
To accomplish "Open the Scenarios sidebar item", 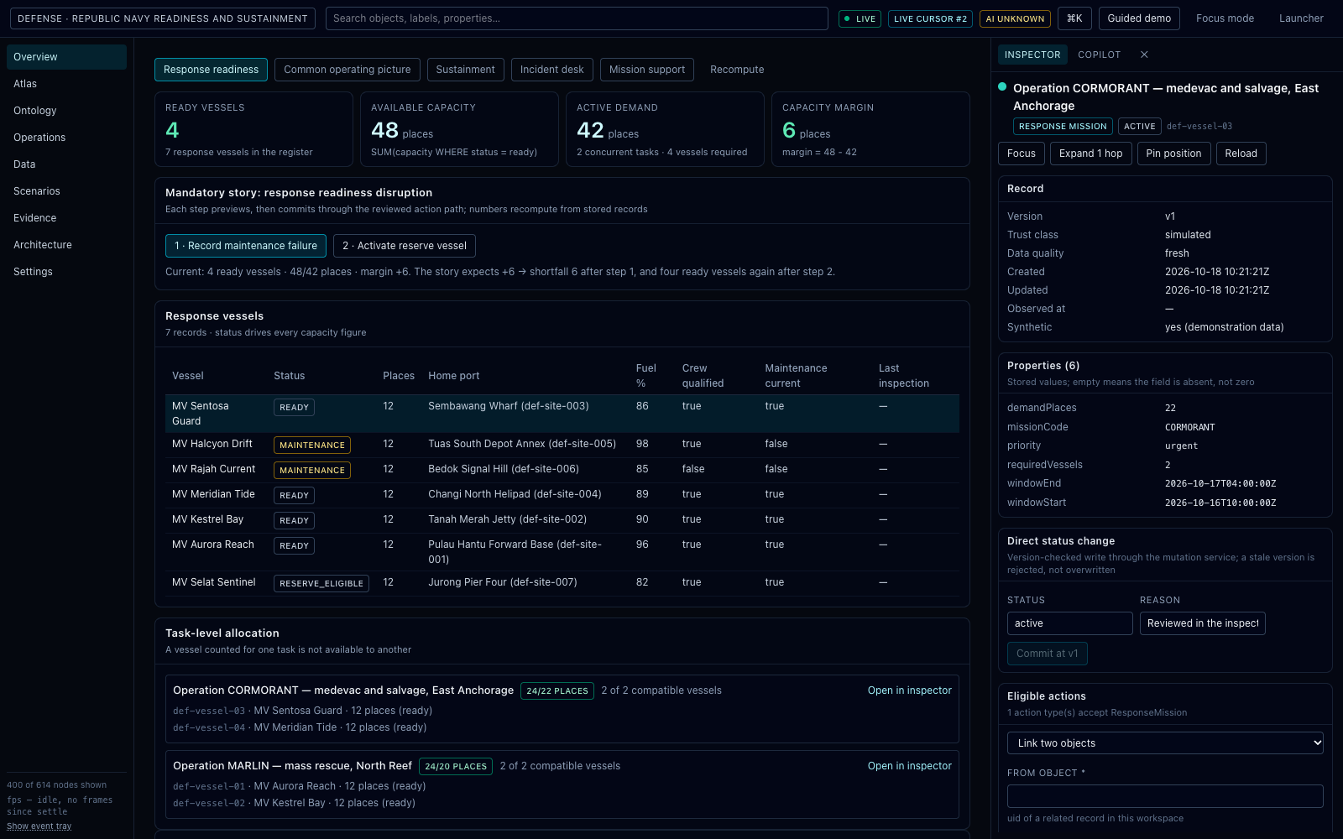I will coord(66,191).
